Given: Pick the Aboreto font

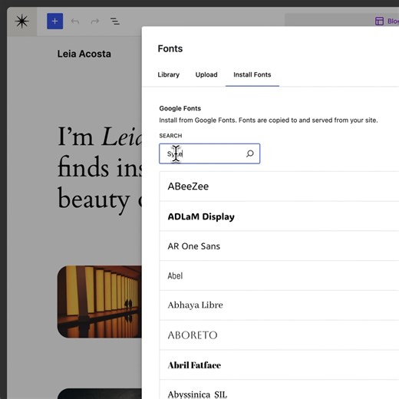Looking at the screenshot, I should tap(279, 335).
